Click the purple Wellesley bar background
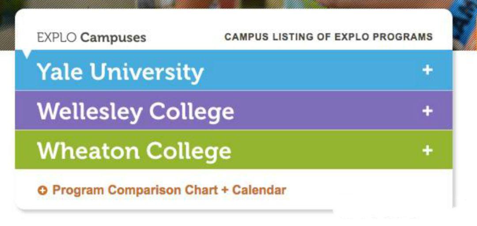The image size is (477, 226). [327, 111]
